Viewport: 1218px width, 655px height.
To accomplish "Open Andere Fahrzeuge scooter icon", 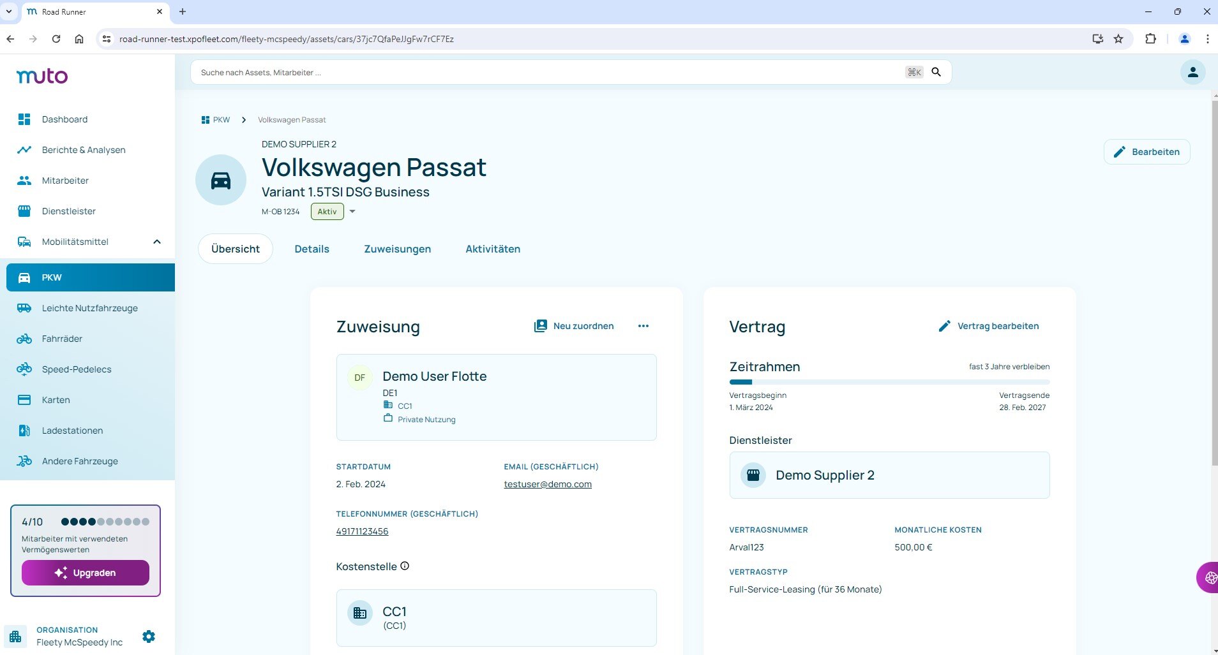I will [24, 461].
